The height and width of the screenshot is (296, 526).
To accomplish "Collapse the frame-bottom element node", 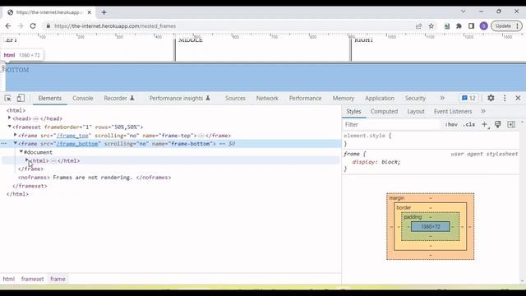I will click(x=15, y=143).
